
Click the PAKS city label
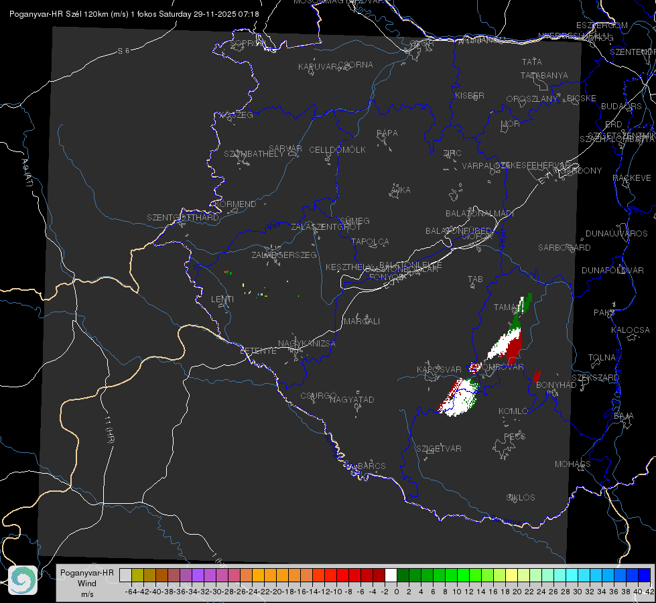point(604,313)
